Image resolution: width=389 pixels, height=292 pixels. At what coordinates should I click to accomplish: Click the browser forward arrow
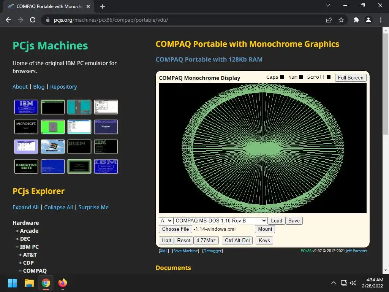(x=21, y=20)
